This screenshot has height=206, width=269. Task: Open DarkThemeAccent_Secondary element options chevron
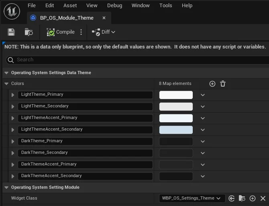(203, 176)
